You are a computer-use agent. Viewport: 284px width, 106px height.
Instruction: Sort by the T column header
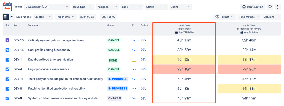(7, 25)
